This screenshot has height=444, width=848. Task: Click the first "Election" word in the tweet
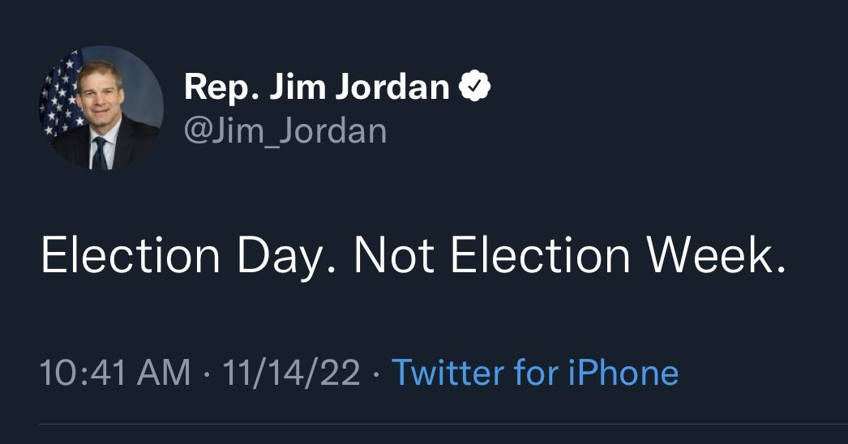(x=131, y=255)
